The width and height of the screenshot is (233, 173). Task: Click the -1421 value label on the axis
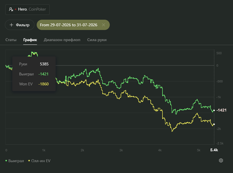pyautogui.click(x=221, y=110)
